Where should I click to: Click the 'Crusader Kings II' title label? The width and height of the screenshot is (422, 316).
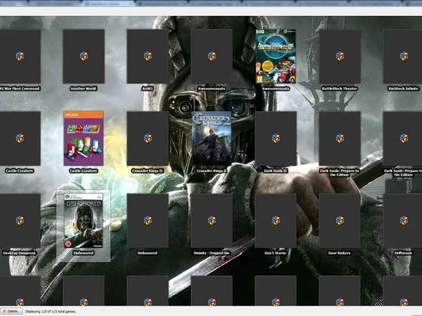tap(148, 171)
